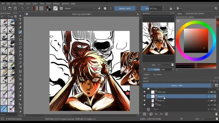Viewport: 219px width, 123px height.
Task: Select the Crop tool
Action: 21,79
